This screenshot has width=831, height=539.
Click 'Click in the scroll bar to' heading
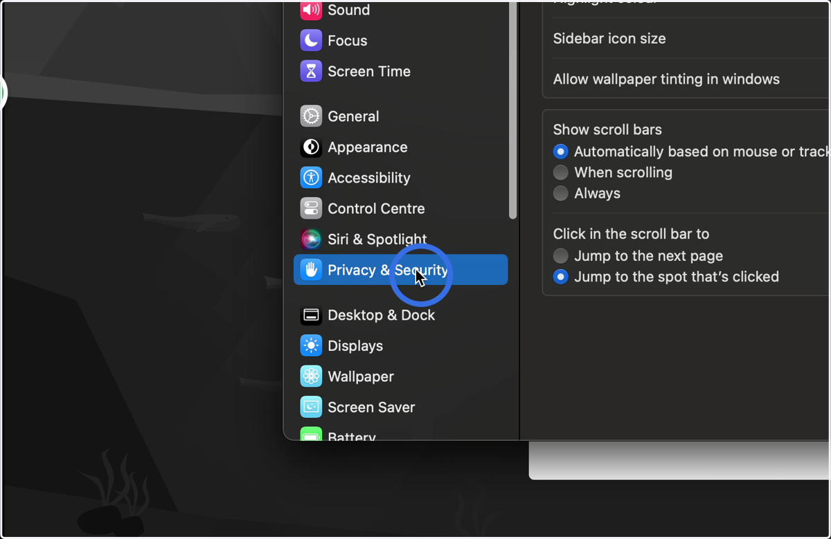[631, 234]
